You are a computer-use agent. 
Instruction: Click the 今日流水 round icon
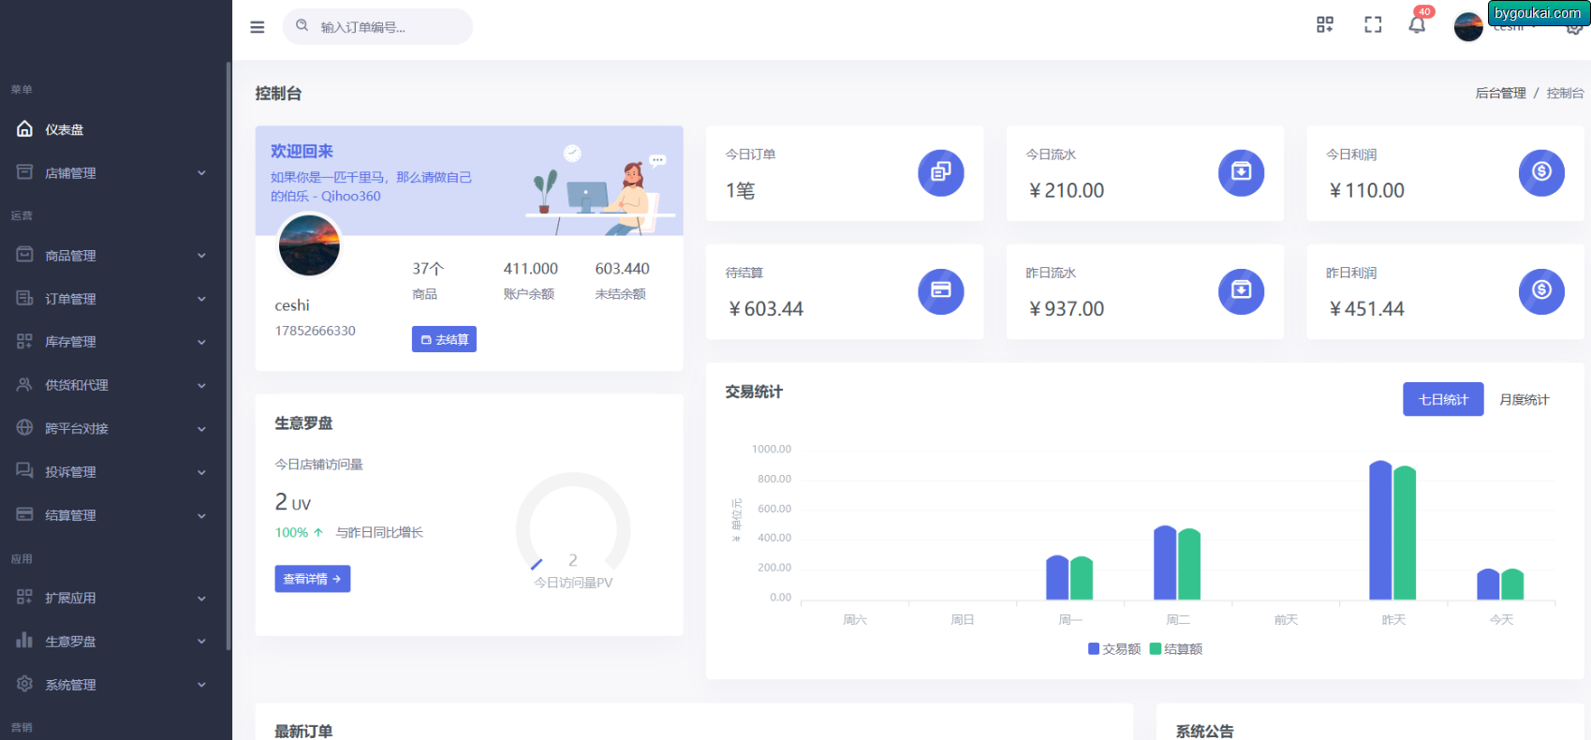[x=1242, y=172]
